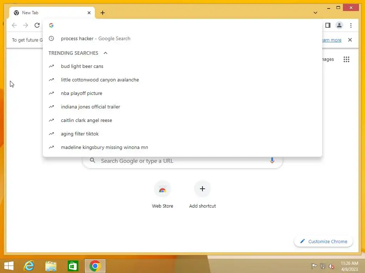Select madeline kingsbury missing winona mn suggestion
The image size is (365, 273).
point(182,147)
